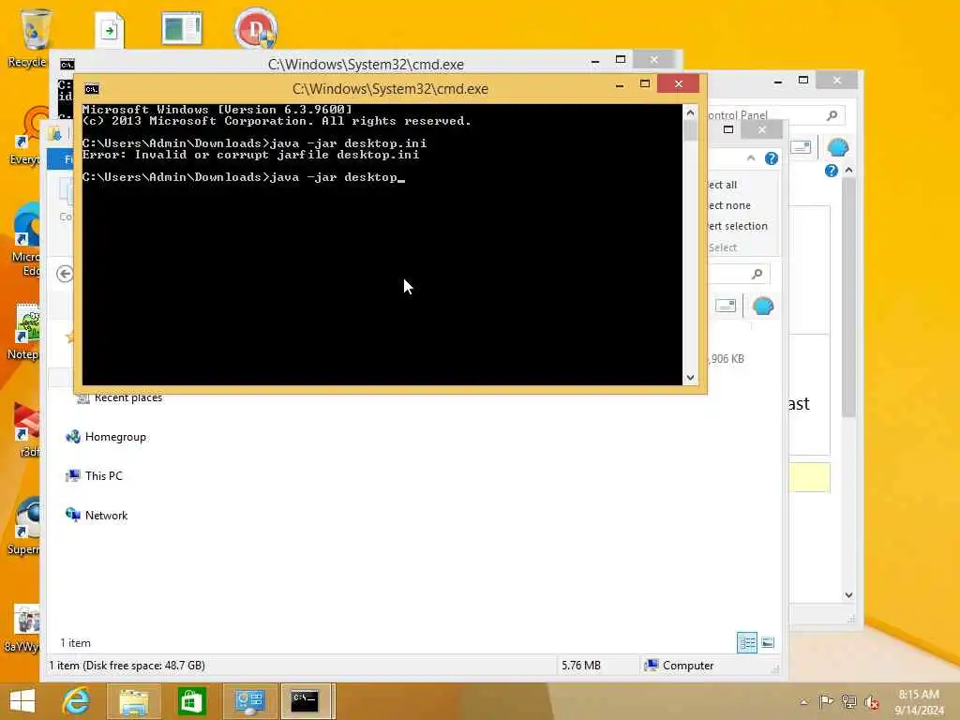Screen dimensions: 960x720
Task: Select the Microsoft Edge desktop shortcut
Action: [25, 240]
